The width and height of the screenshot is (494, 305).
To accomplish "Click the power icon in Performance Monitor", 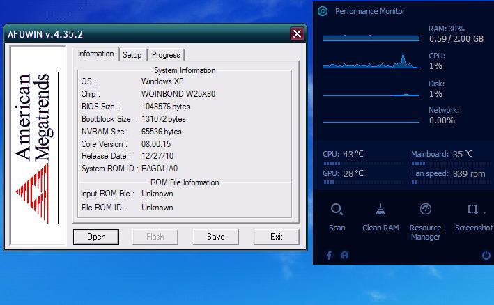I will click(486, 255).
